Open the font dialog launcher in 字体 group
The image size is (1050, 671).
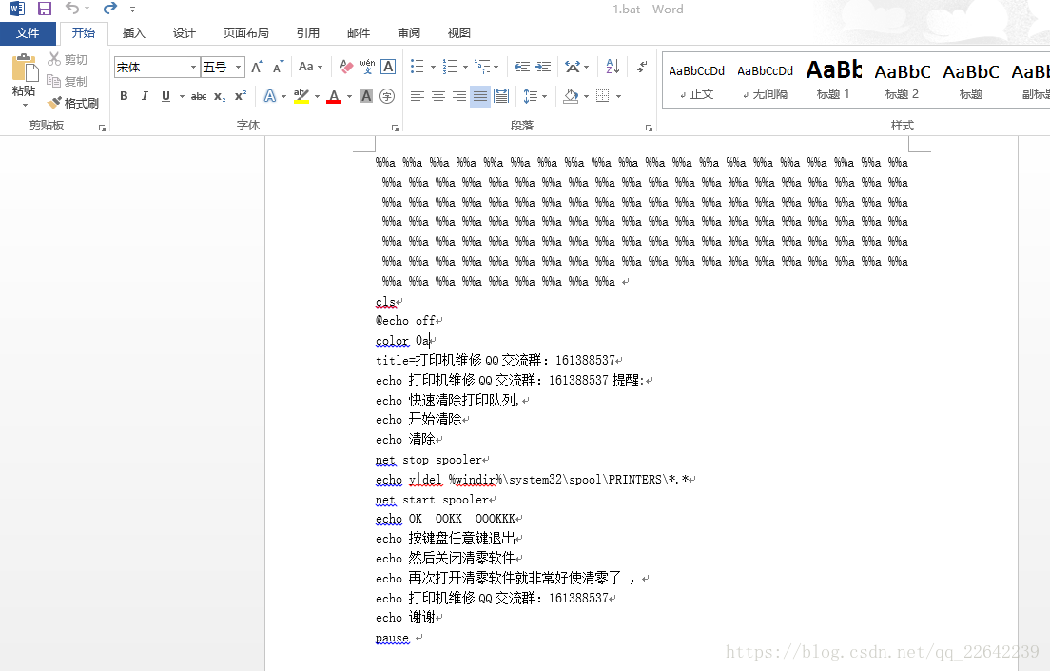tap(395, 128)
